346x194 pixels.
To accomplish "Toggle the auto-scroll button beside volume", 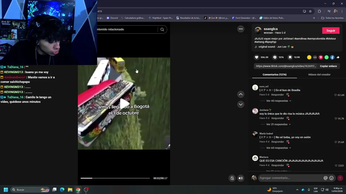I will pos(232,178).
